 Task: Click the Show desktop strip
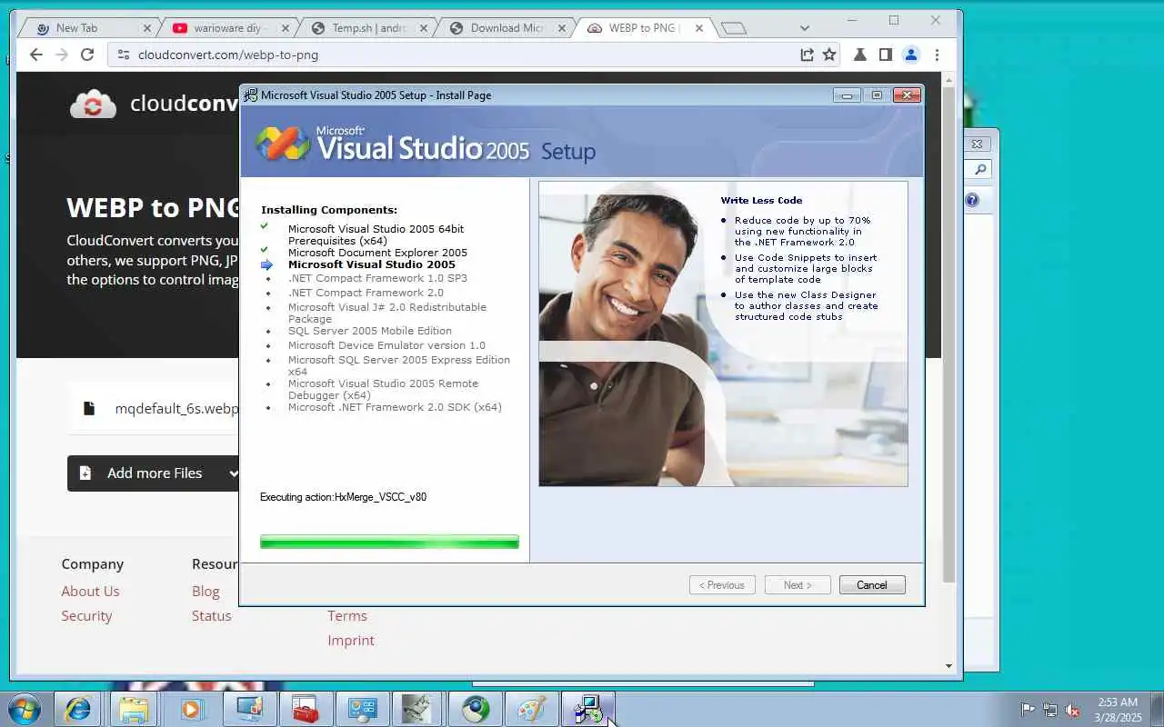click(1157, 709)
